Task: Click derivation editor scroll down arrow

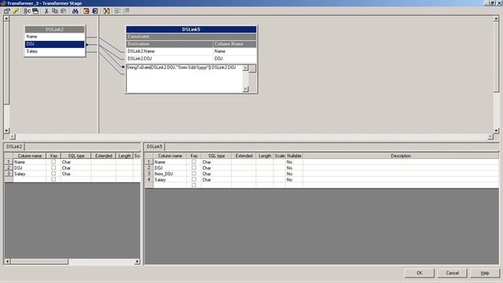Action: point(245,89)
